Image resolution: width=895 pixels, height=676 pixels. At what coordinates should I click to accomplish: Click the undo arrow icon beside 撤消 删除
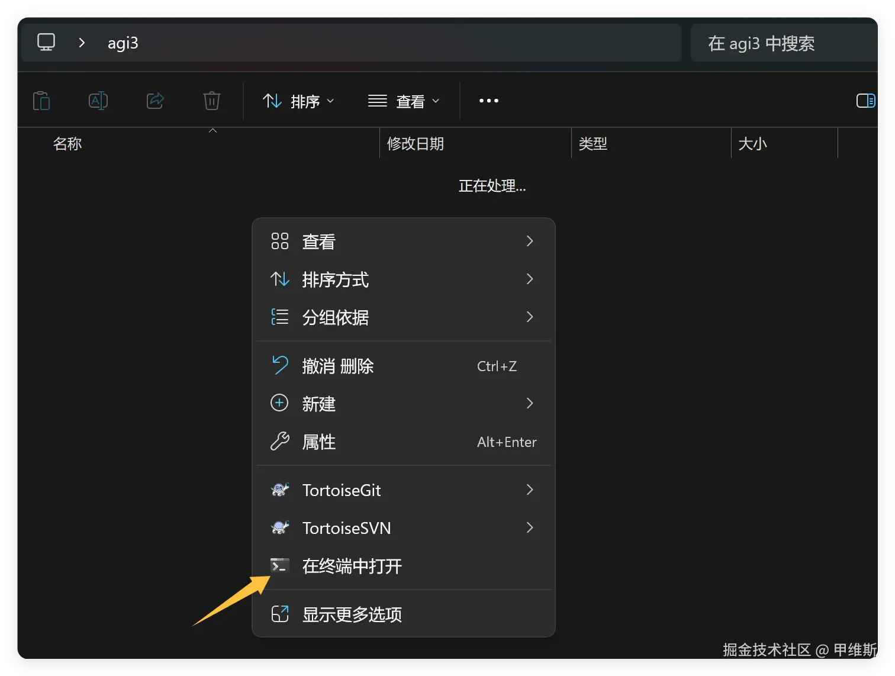coord(280,365)
